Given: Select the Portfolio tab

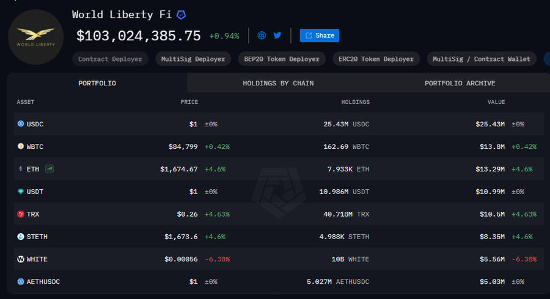Looking at the screenshot, I should 97,83.
